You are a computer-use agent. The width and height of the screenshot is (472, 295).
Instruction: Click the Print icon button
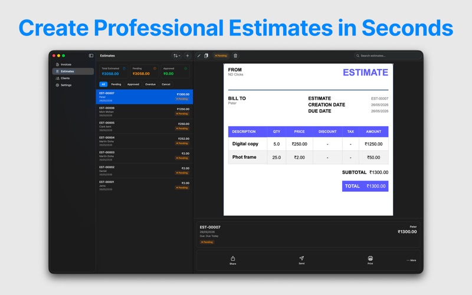point(370,260)
